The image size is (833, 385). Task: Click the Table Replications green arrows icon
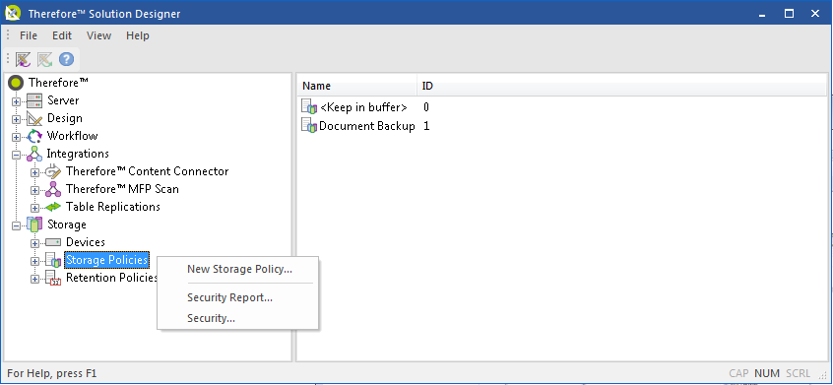click(x=53, y=207)
